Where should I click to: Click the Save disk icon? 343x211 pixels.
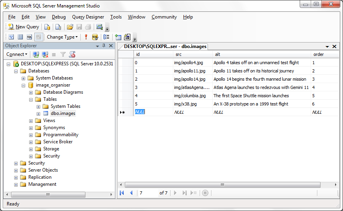tap(79, 27)
